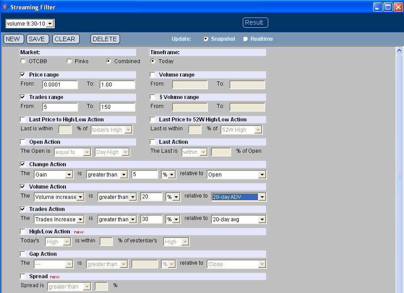This screenshot has width=404, height=293.
Task: Enable the Open Action checkbox
Action: tap(23, 142)
